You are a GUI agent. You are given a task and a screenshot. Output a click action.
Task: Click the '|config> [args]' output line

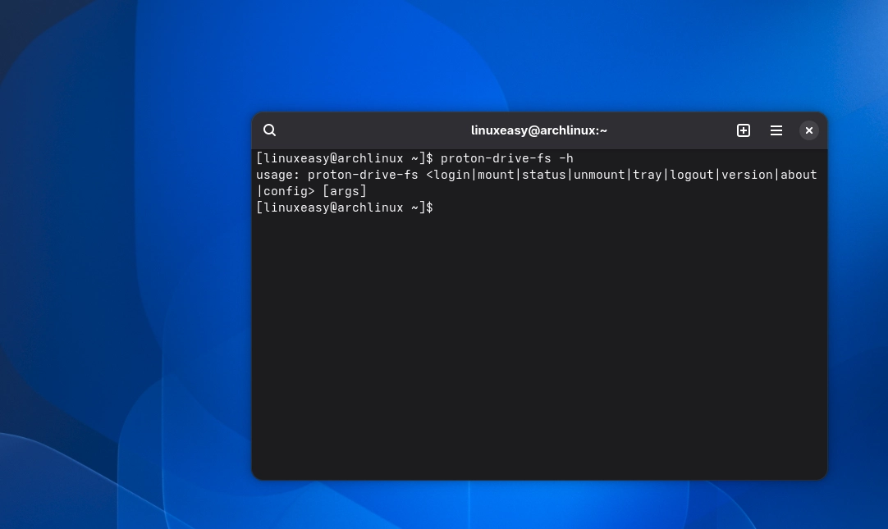coord(311,191)
